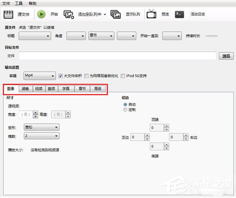Increase the 顶端 crop value
This screenshot has height=198, width=236.
click(166, 126)
